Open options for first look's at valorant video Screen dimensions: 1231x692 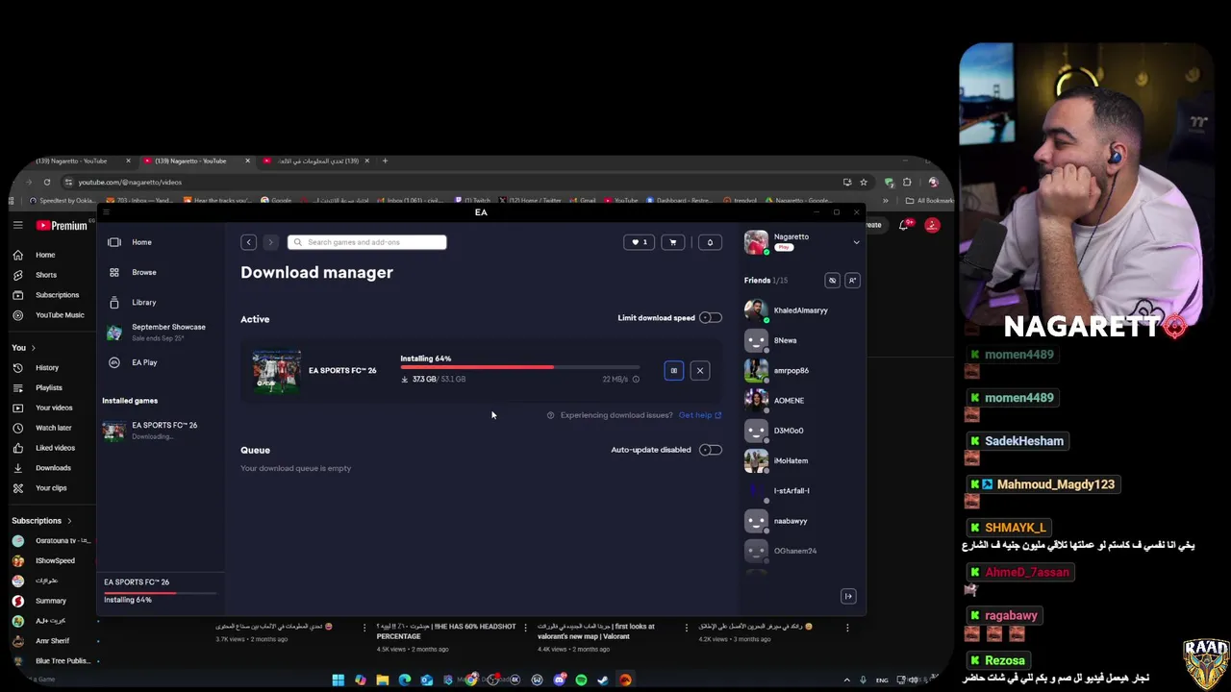pos(686,628)
